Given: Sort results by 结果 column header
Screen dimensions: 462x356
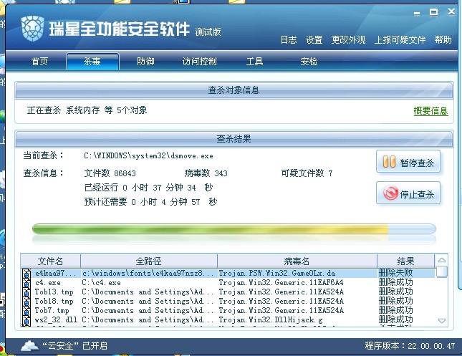Looking at the screenshot, I should point(405,261).
